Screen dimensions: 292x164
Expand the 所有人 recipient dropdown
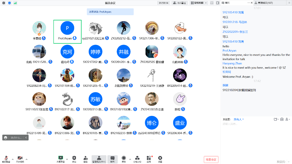tap(239, 119)
